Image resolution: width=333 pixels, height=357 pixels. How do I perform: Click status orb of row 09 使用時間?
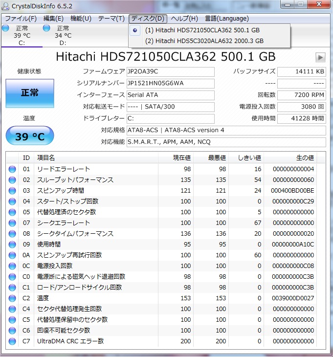pyautogui.click(x=12, y=245)
